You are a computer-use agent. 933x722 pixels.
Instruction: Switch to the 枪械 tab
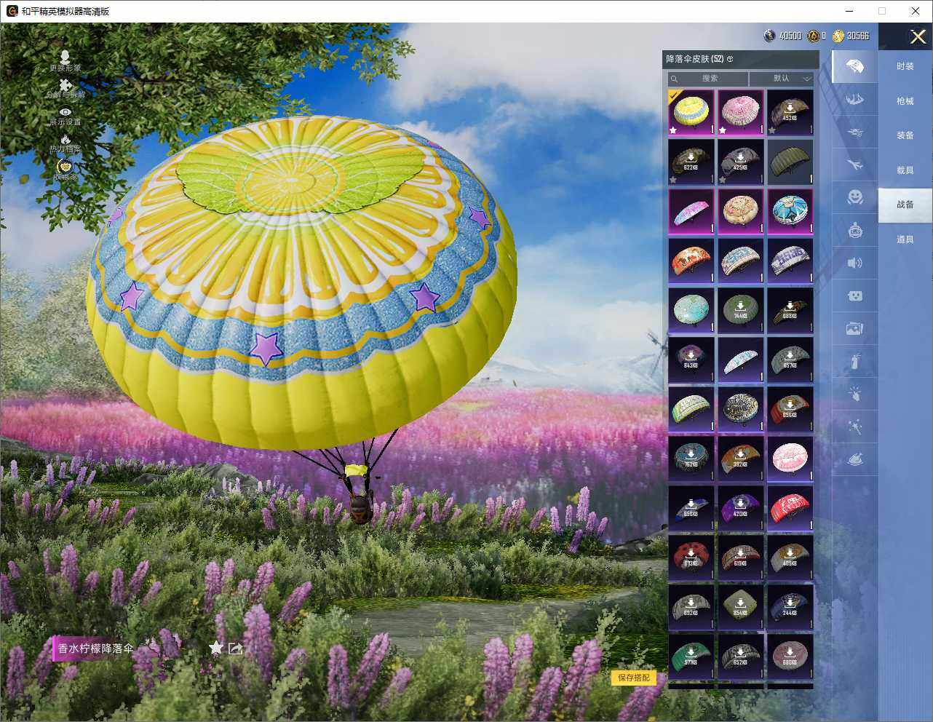point(905,101)
